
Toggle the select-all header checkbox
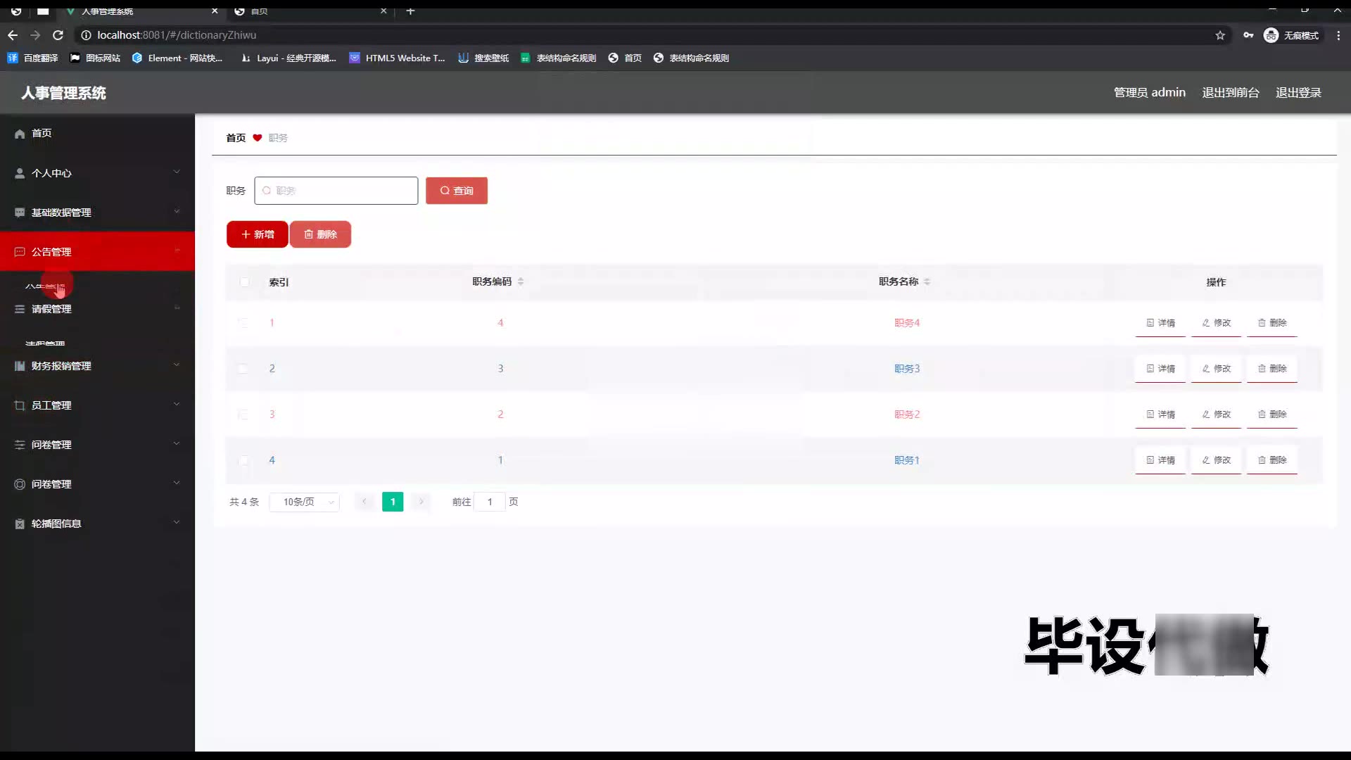pyautogui.click(x=244, y=282)
